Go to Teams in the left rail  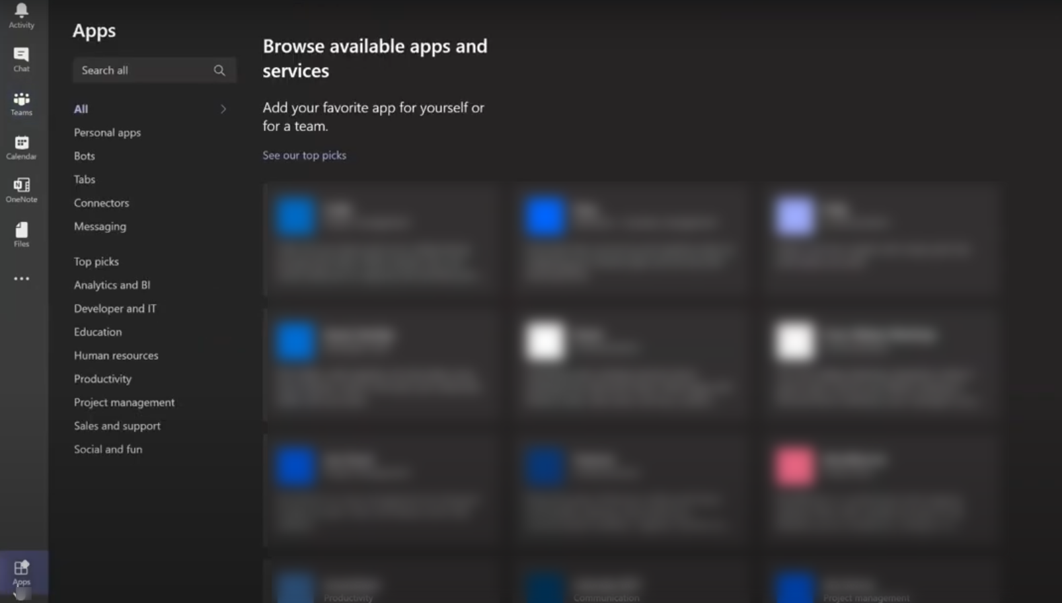[x=21, y=104]
